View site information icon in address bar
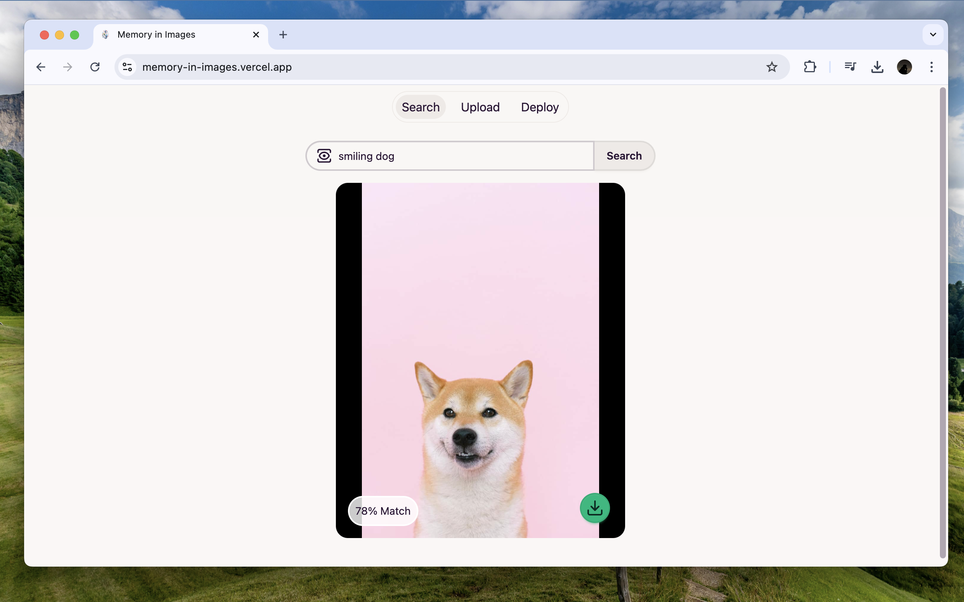This screenshot has height=602, width=964. point(127,67)
